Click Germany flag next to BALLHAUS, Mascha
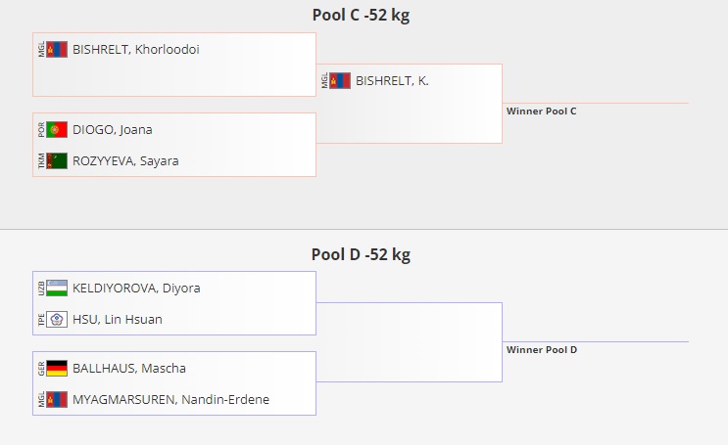728x445 pixels. [x=57, y=368]
